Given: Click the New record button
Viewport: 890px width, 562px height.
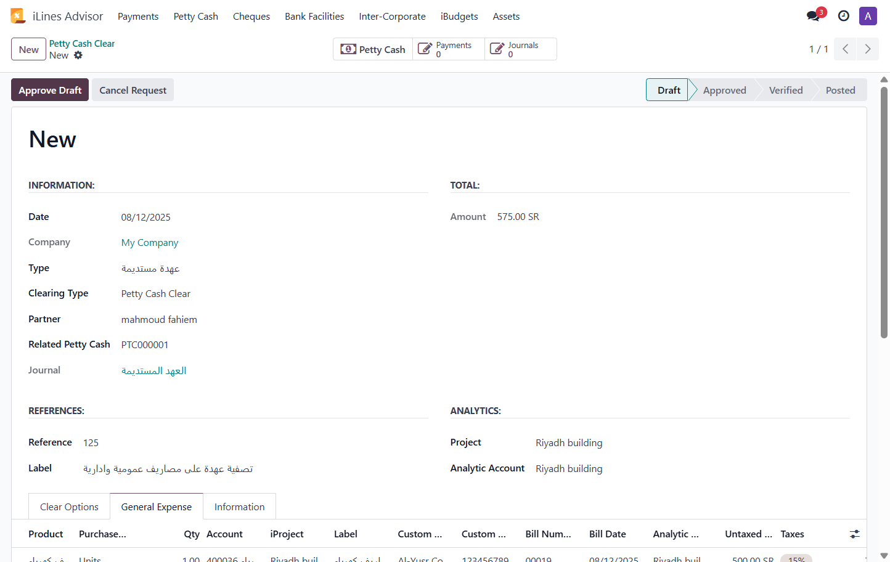Looking at the screenshot, I should (28, 49).
